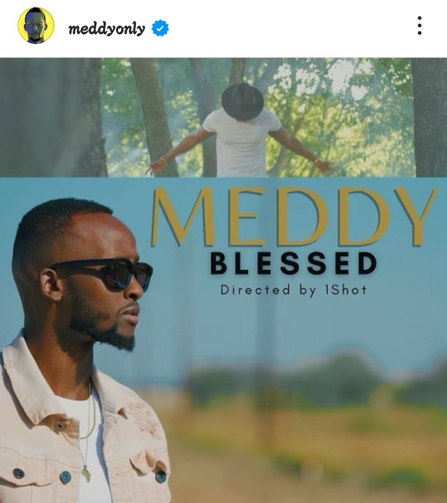Click the 'Directed by 1Shot' caption
This screenshot has width=447, height=503.
294,290
